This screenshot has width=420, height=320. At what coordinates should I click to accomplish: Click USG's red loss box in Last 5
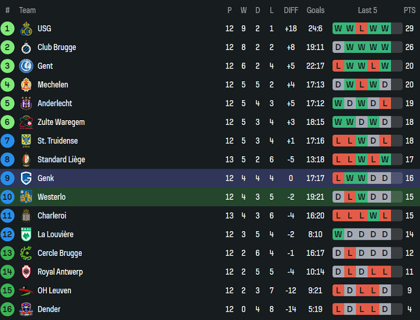(x=361, y=29)
